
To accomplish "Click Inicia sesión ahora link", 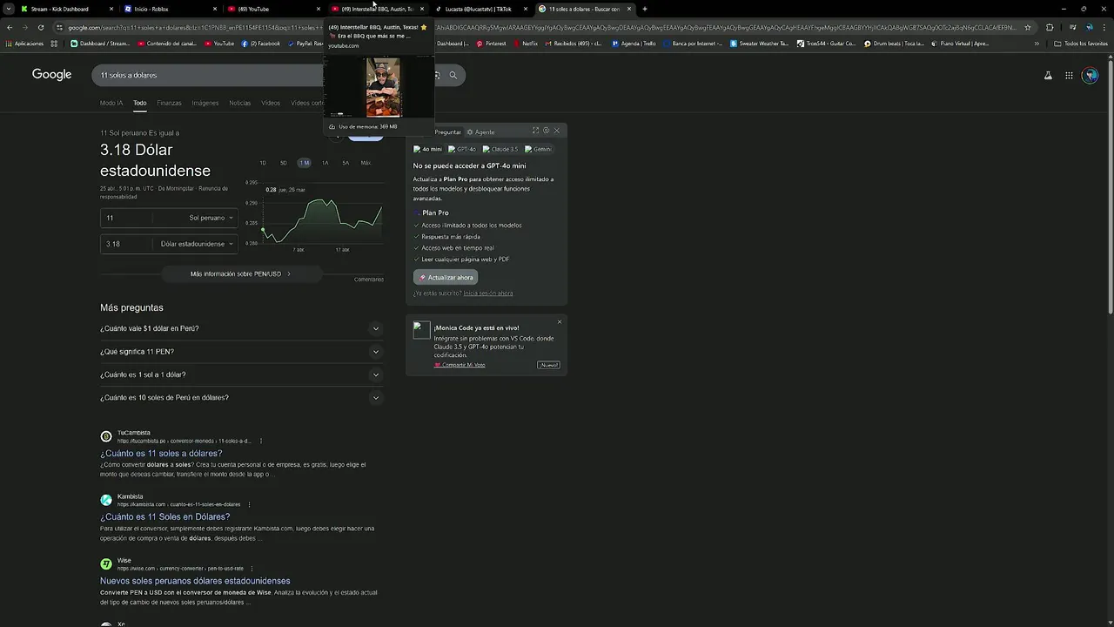I will click(x=488, y=293).
